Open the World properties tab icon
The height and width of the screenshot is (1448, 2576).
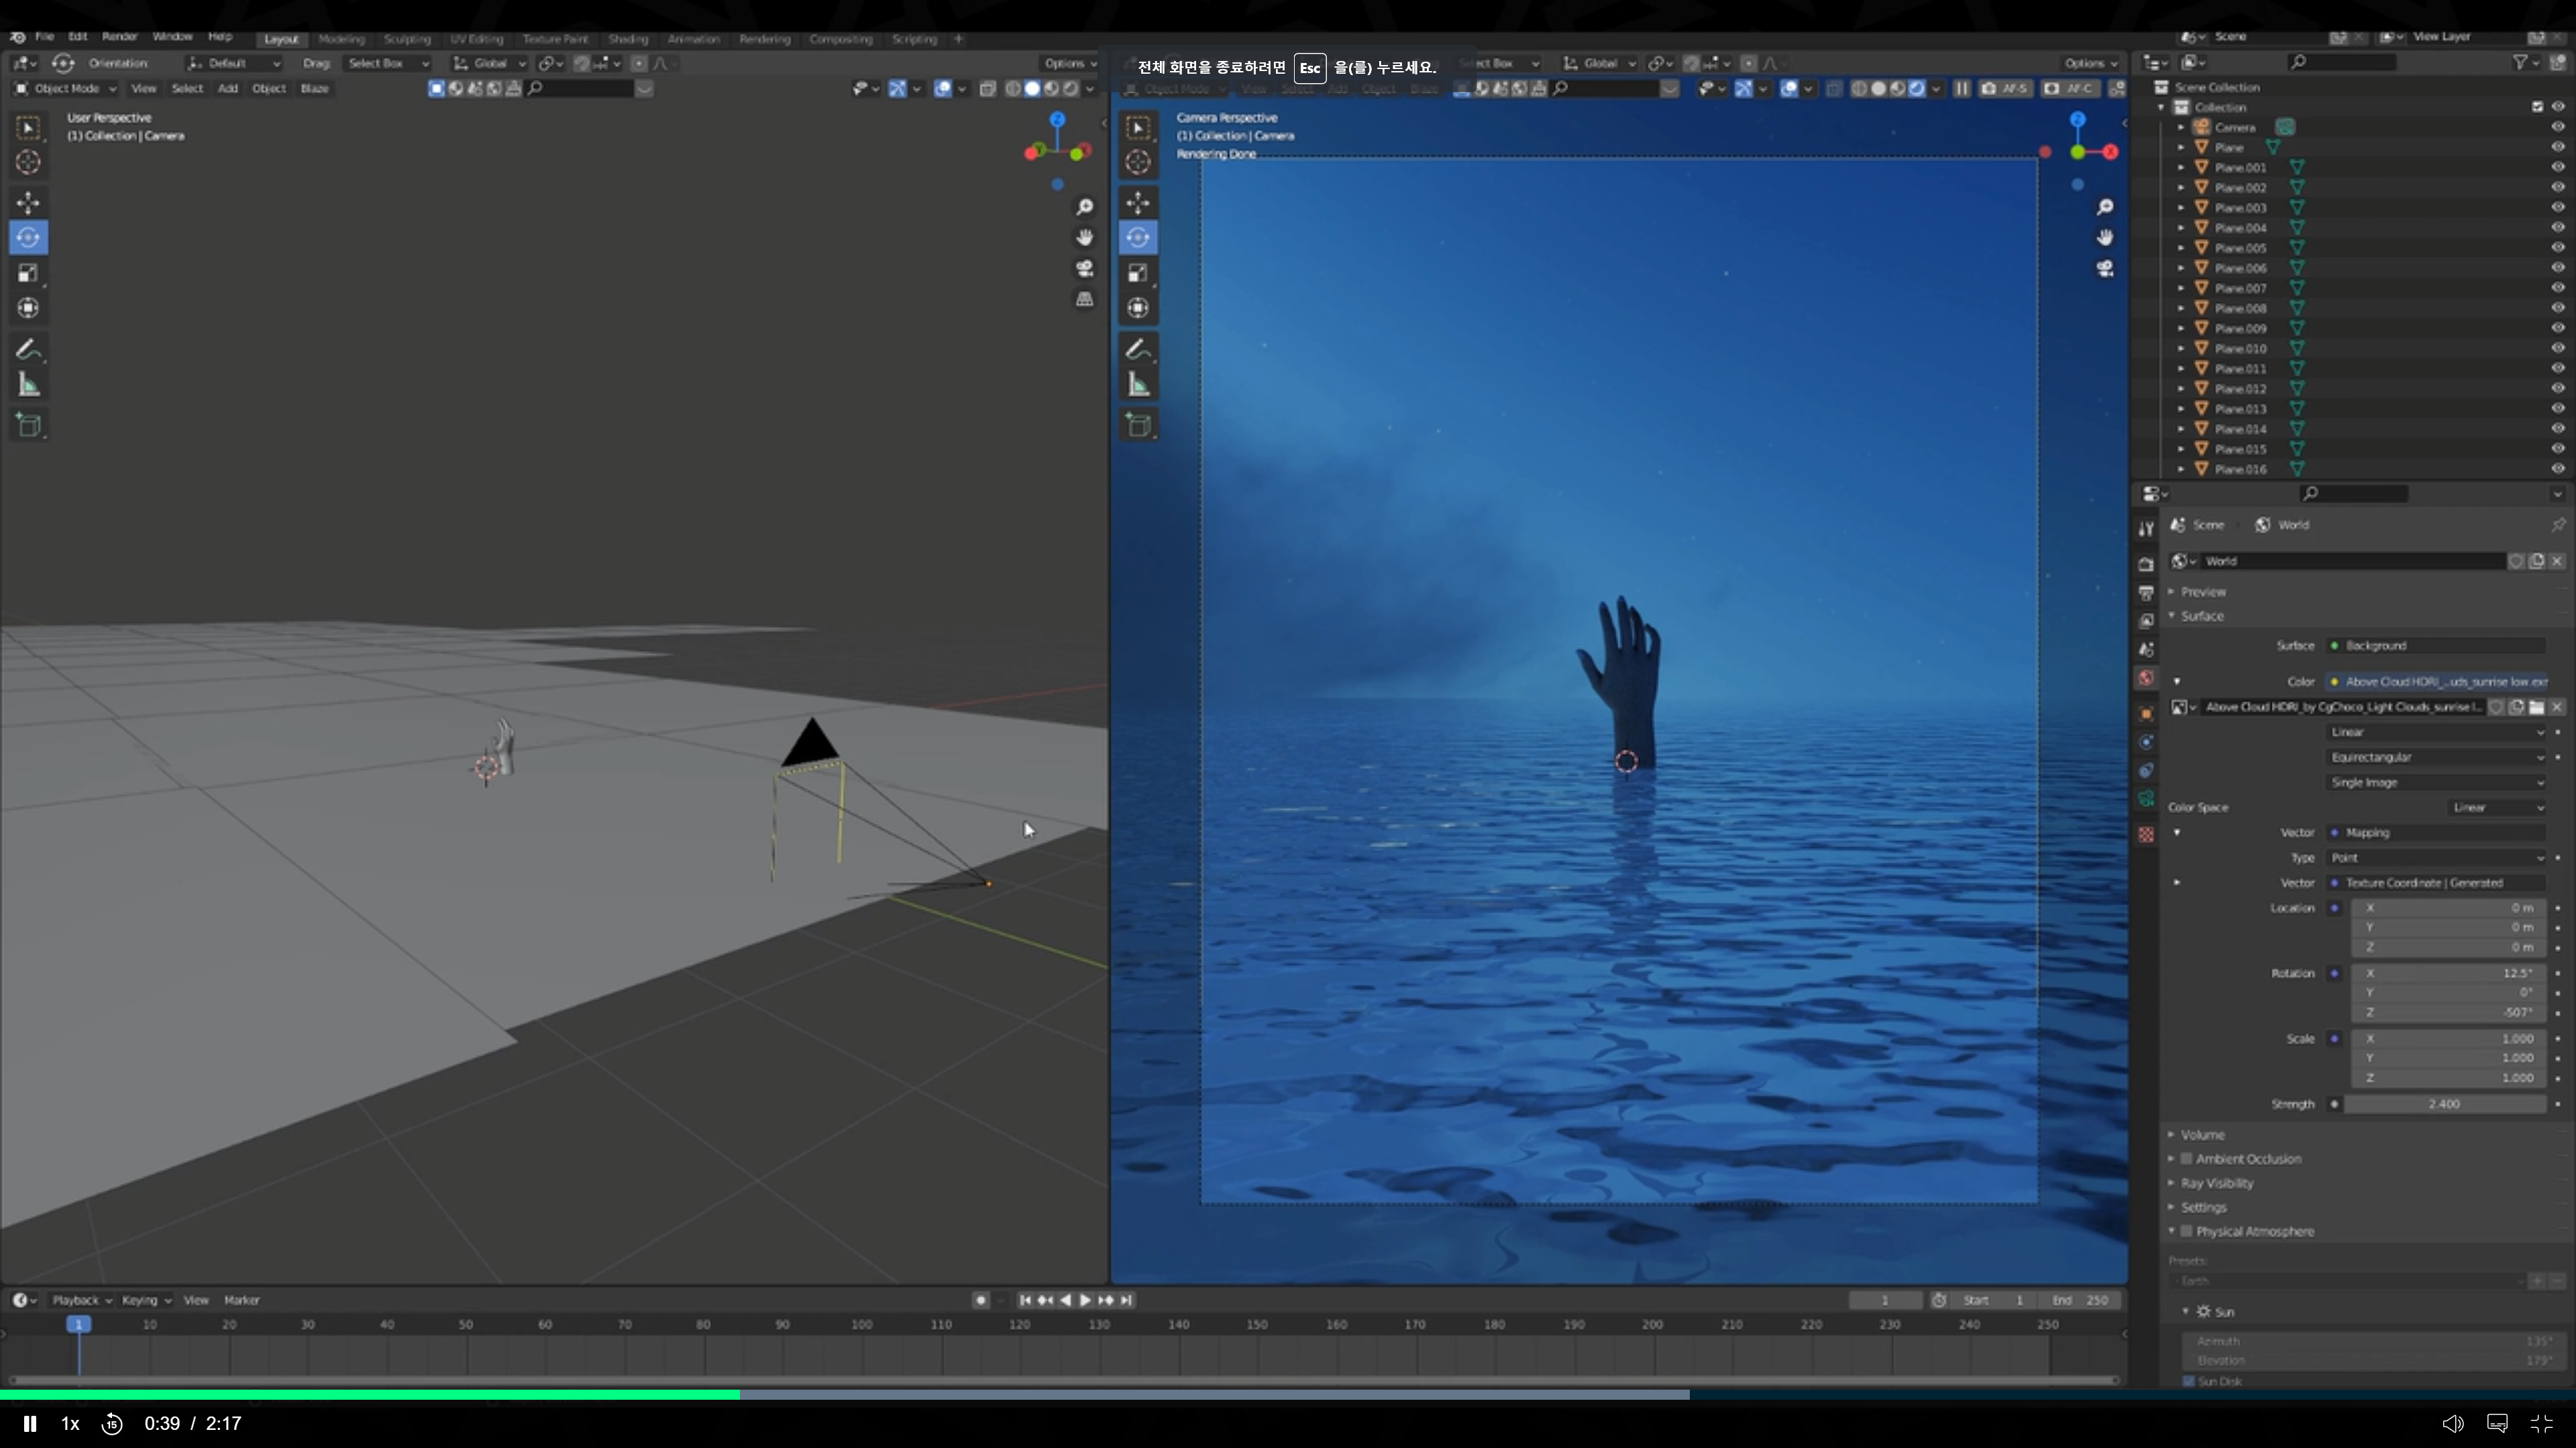pyautogui.click(x=2146, y=678)
